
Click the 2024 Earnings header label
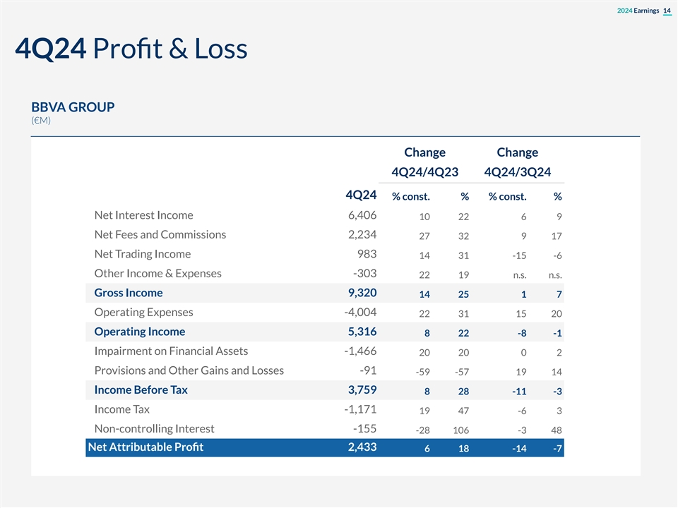tap(638, 10)
